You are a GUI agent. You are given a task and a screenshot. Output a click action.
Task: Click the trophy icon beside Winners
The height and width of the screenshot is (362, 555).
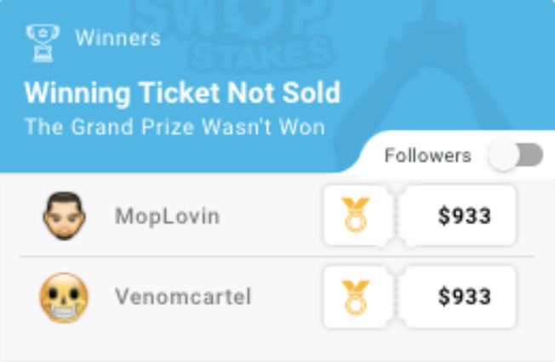click(x=42, y=39)
